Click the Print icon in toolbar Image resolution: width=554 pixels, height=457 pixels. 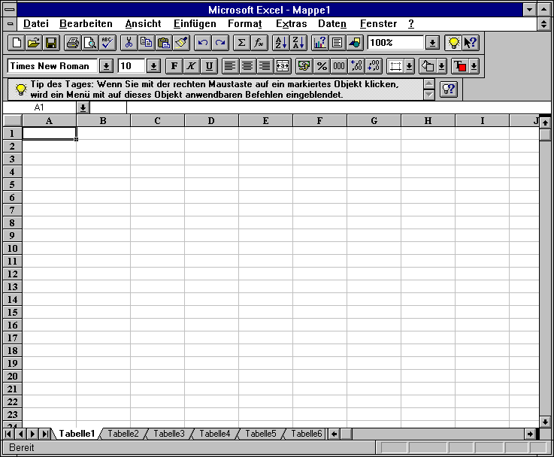pos(72,43)
